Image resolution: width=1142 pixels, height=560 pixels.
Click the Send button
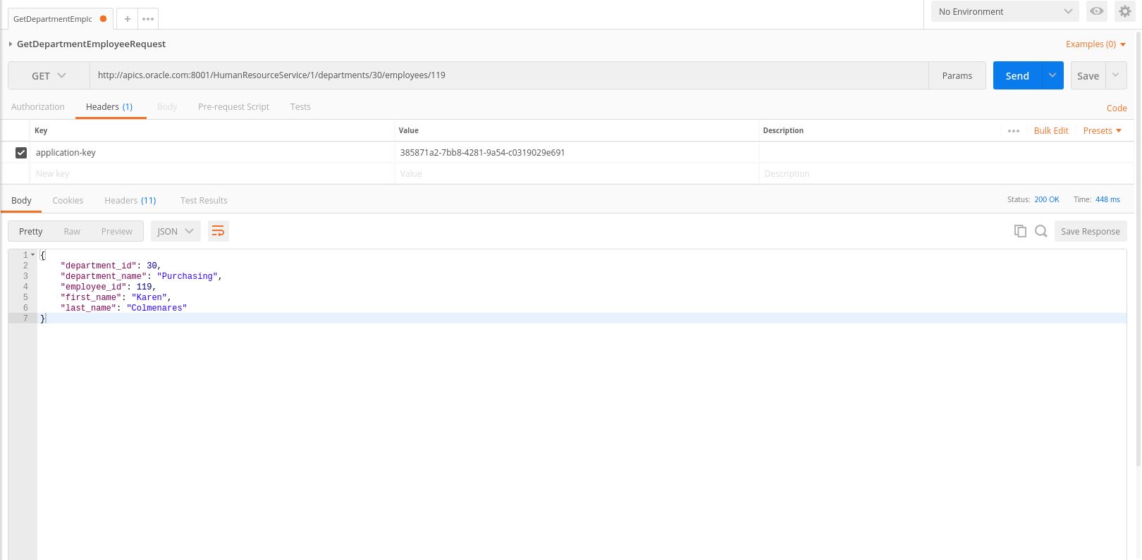(x=1017, y=75)
